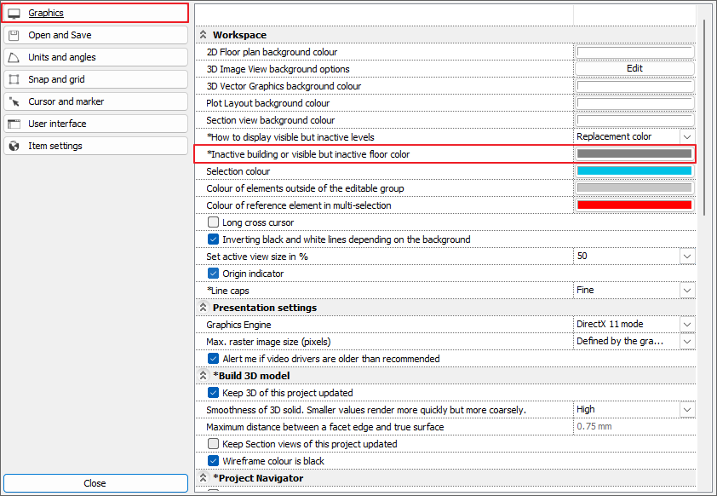Click the settings list vertical scrollbar

point(704,119)
